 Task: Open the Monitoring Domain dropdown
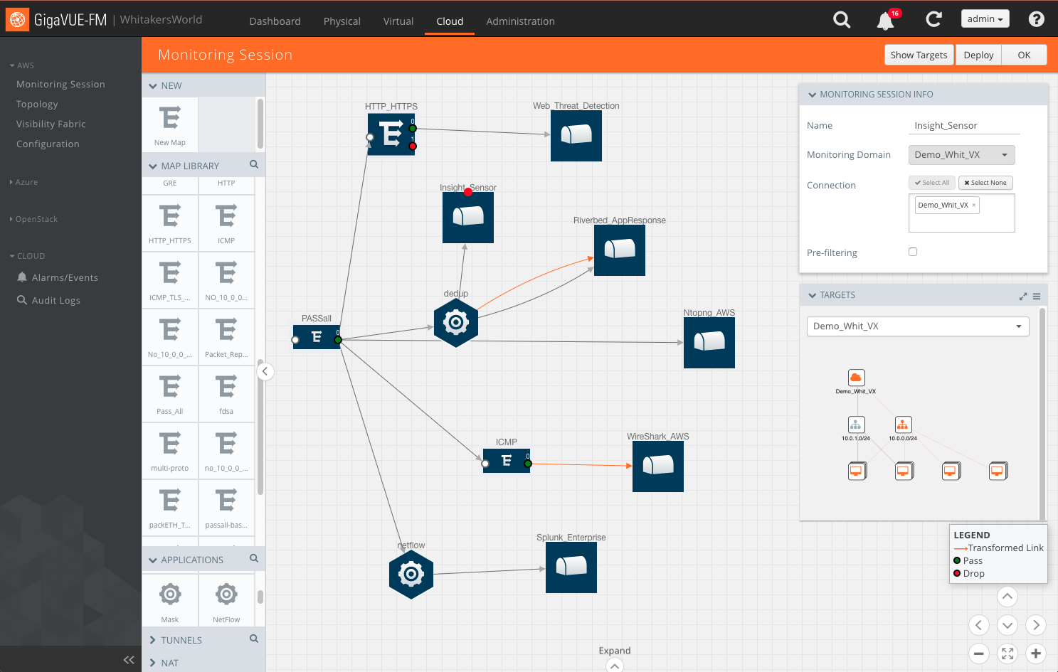tap(961, 154)
